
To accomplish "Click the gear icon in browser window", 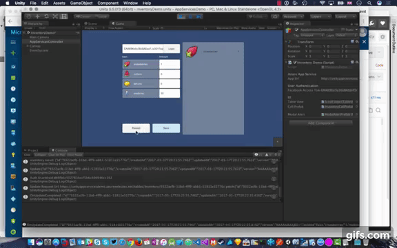I will [383, 37].
